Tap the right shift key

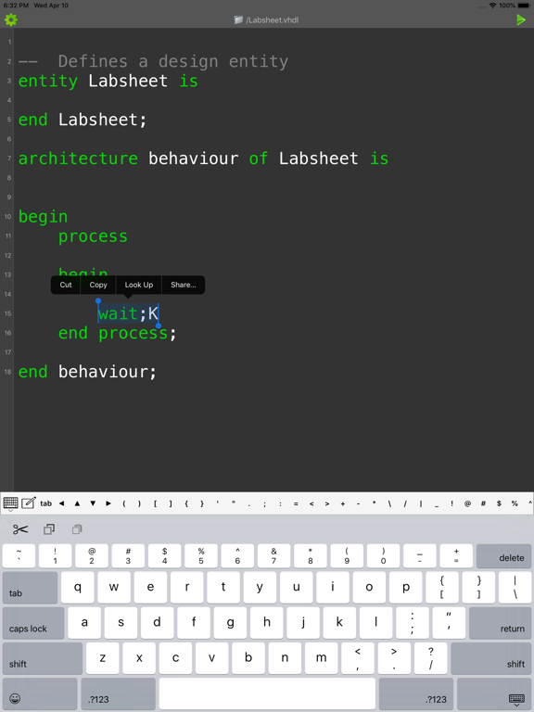pyautogui.click(x=491, y=658)
